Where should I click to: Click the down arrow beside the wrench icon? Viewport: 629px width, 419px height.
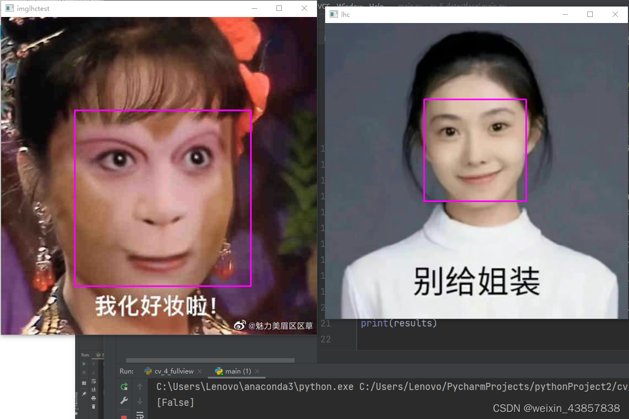[x=140, y=400]
